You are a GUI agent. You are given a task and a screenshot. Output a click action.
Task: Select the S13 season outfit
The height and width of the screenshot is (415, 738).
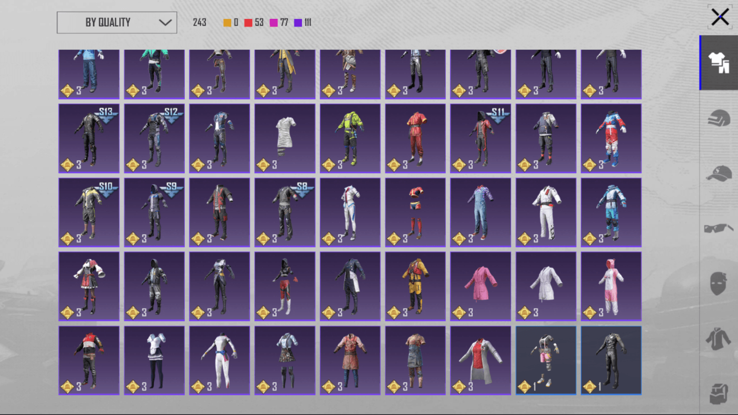(89, 138)
